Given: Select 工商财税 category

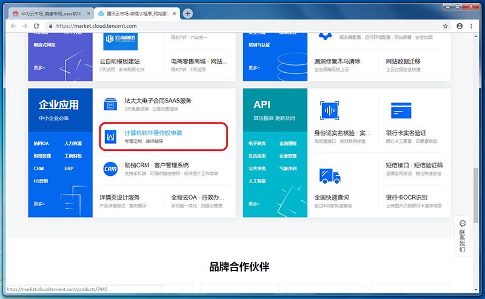Looking at the screenshot, I should pos(73,156).
